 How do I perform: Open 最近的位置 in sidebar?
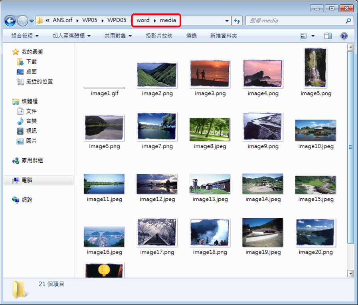point(34,82)
